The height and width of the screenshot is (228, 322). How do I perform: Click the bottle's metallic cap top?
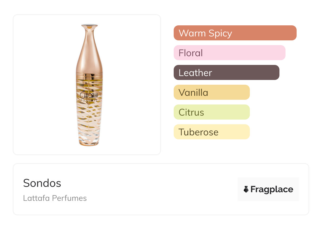tap(89, 26)
